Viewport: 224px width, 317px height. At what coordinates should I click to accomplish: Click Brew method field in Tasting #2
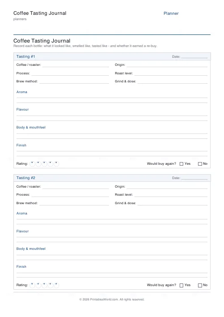coord(74,203)
